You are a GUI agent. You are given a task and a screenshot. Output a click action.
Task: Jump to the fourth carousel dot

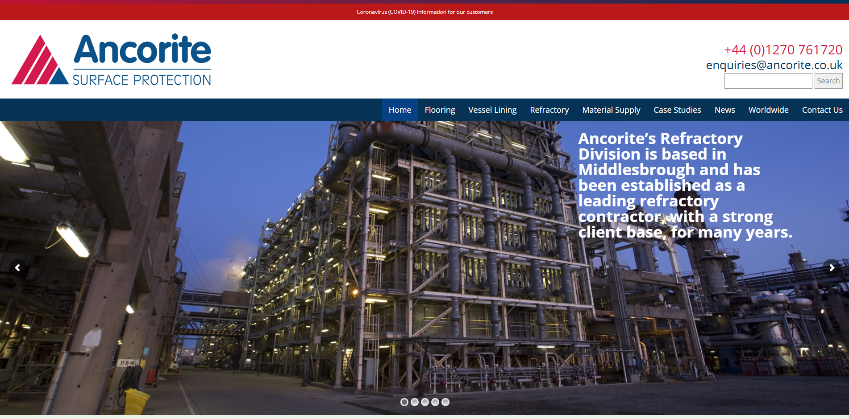[435, 402]
